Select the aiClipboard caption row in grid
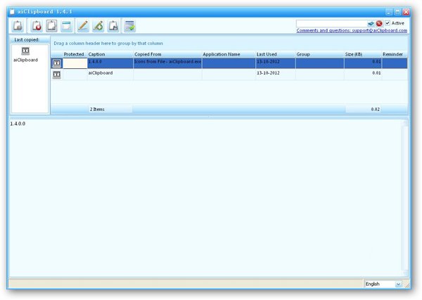The width and height of the screenshot is (422, 300). (110, 74)
